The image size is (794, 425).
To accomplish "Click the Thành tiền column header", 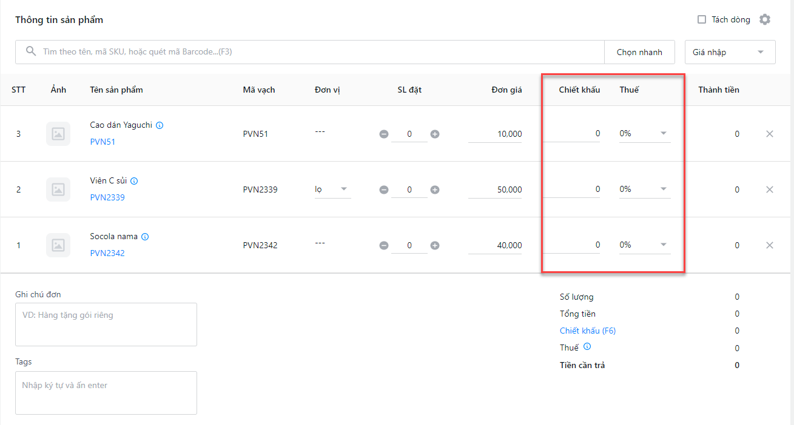I will point(719,90).
